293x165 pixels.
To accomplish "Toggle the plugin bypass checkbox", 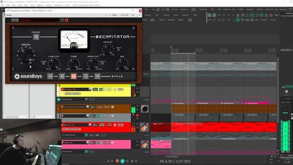I will [x=140, y=15].
